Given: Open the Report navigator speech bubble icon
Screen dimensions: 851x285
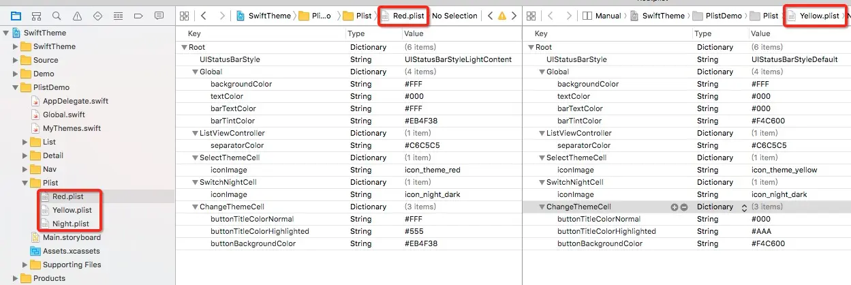Looking at the screenshot, I should point(159,16).
